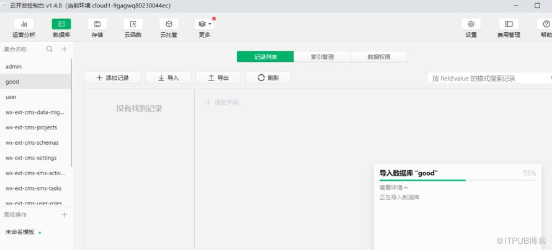Click the 刷新 refresh button
Viewport: 552px width, 250px height.
(269, 78)
